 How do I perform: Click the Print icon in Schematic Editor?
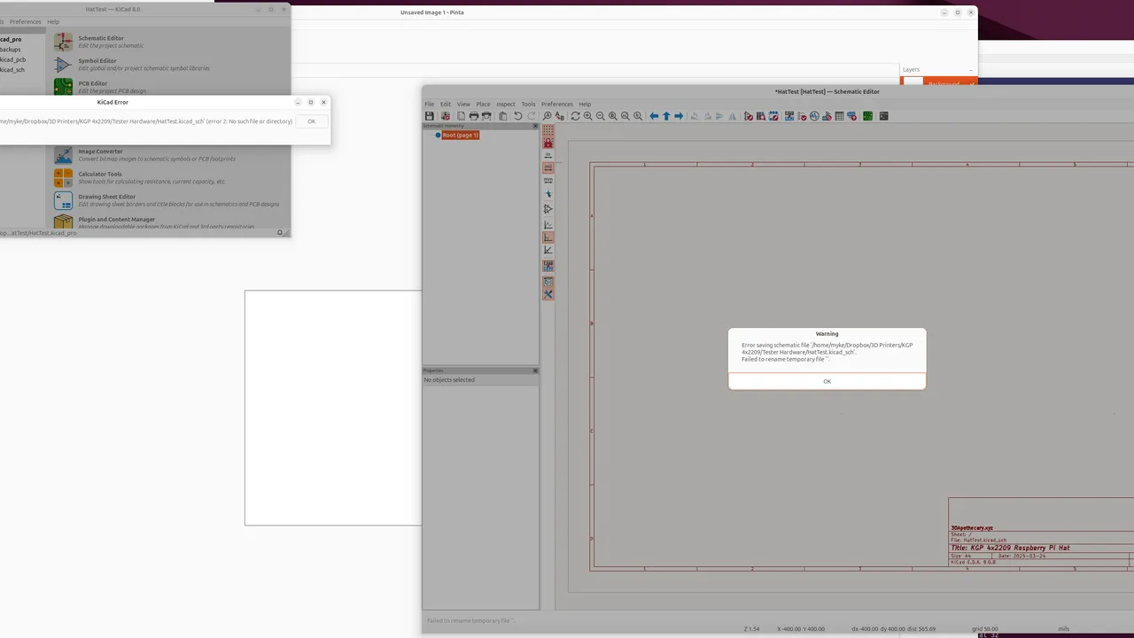[x=473, y=116]
